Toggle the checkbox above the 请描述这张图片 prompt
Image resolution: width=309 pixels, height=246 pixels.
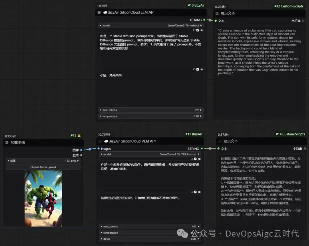(x=195, y=192)
